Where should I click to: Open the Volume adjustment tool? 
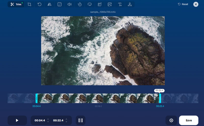point(69,4)
